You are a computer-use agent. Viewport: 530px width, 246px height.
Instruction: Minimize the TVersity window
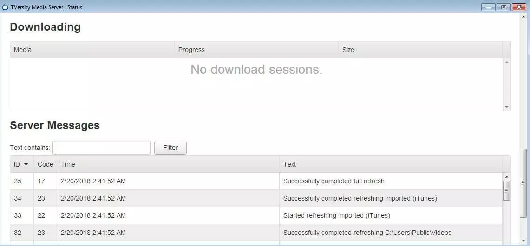488,7
